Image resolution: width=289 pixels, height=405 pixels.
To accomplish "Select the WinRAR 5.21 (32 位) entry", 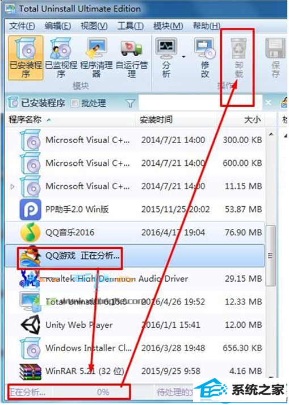I will point(136,371).
